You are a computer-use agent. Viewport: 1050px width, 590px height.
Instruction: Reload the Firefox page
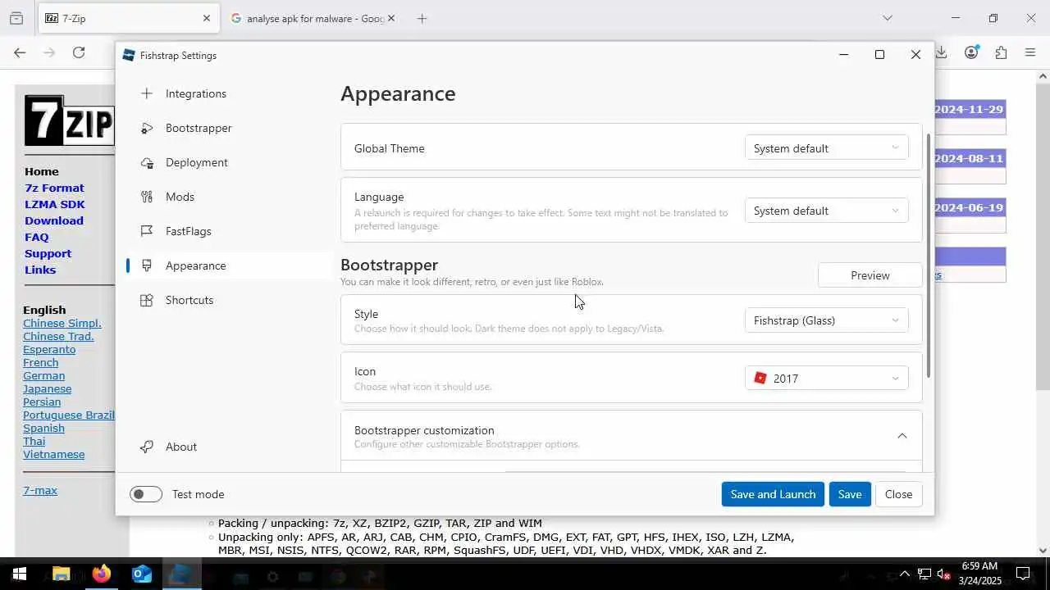click(79, 52)
